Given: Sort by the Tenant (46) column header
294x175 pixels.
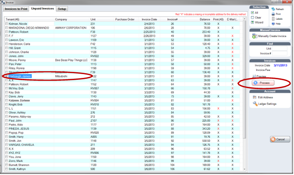Looking at the screenshot, I should [x=30, y=19].
